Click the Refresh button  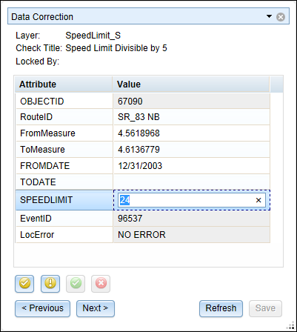pos(221,308)
